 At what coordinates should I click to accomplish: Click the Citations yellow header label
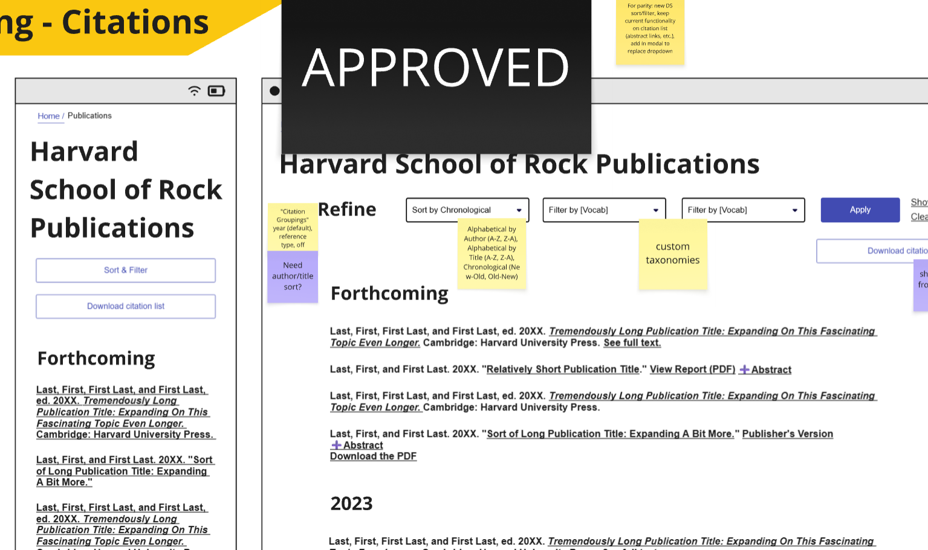pyautogui.click(x=135, y=23)
